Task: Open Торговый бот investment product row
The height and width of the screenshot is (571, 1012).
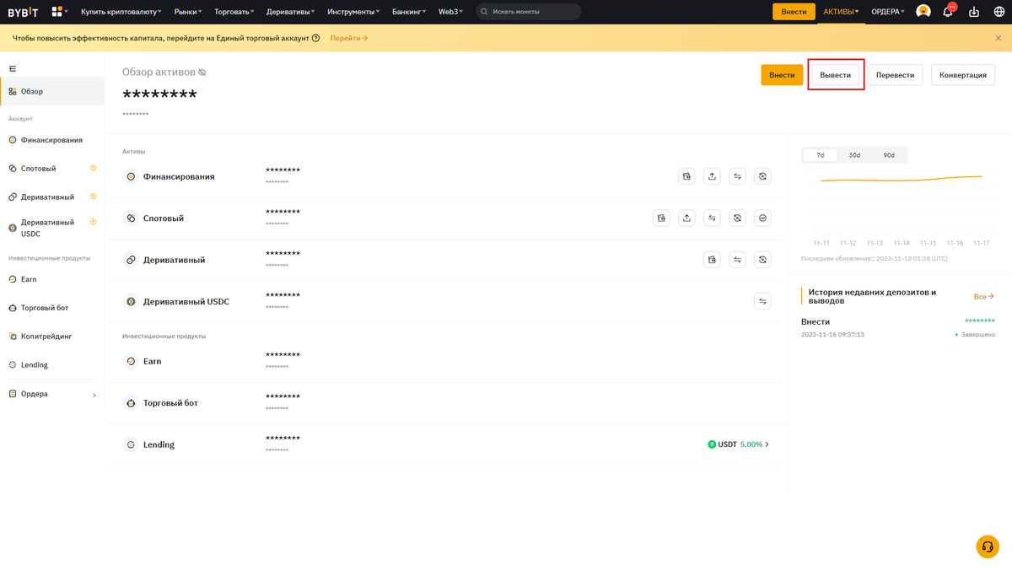Action: tap(447, 402)
